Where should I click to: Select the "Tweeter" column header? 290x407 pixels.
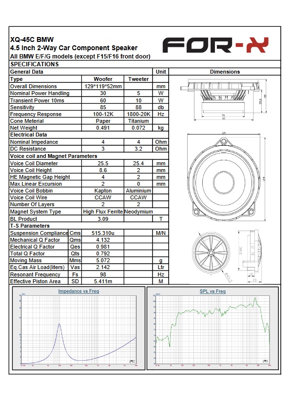[x=138, y=79]
